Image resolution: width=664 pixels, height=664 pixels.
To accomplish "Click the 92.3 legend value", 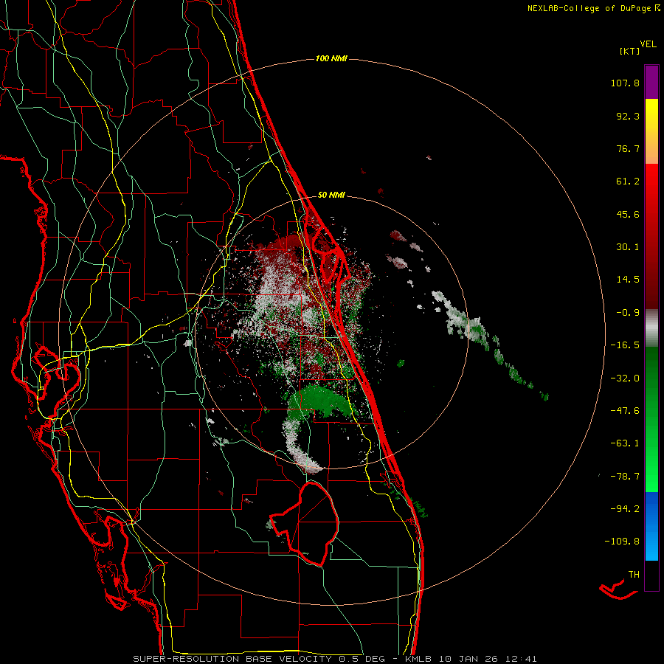I will 628,116.
